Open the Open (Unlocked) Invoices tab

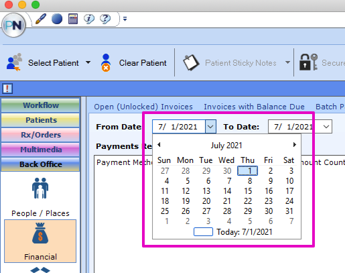click(x=143, y=107)
